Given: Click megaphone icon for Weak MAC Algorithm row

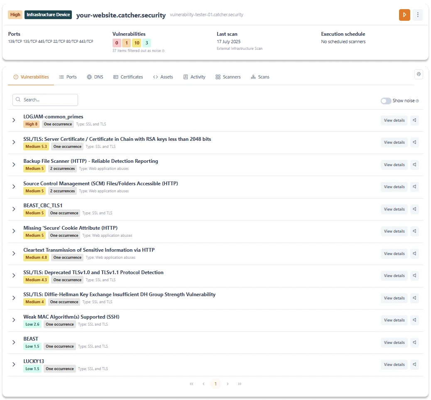Looking at the screenshot, I should pyautogui.click(x=414, y=320).
